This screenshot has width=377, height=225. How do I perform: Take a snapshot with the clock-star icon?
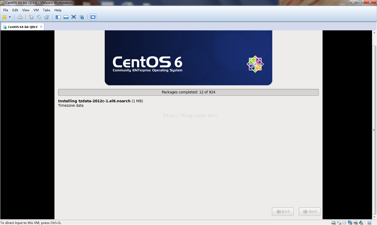[x=31, y=17]
